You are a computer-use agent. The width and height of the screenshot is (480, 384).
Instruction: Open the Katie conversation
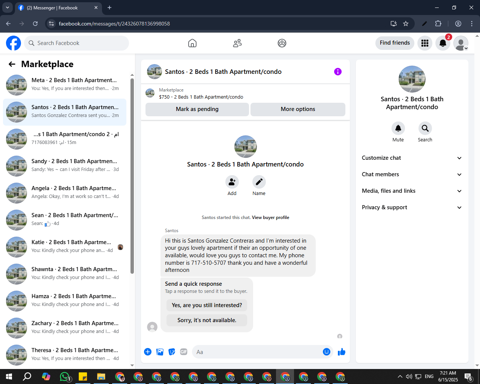tap(64, 247)
